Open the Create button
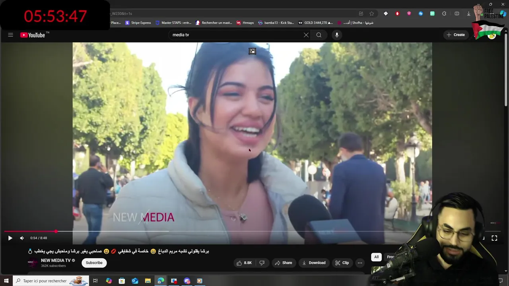This screenshot has width=509, height=286. (x=456, y=35)
